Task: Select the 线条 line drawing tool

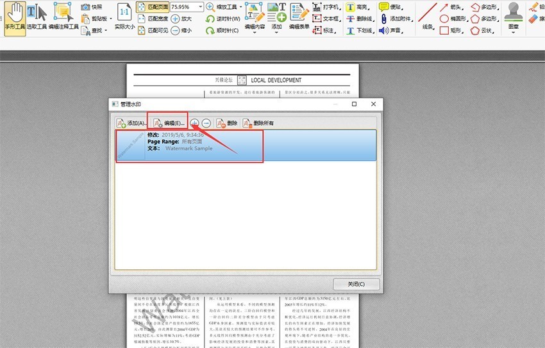Action: 428,16
